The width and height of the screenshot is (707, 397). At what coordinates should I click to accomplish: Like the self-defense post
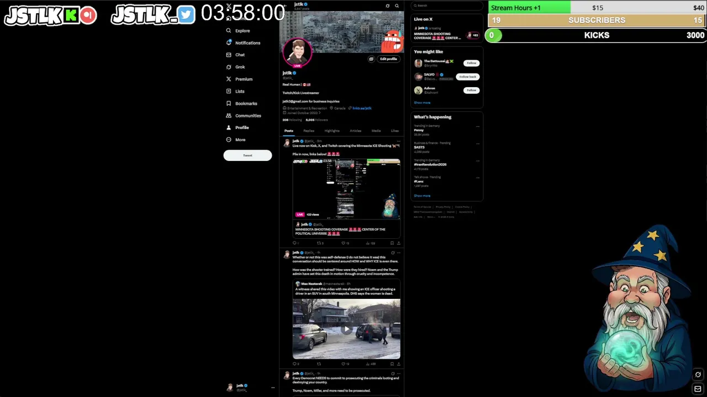click(345, 364)
